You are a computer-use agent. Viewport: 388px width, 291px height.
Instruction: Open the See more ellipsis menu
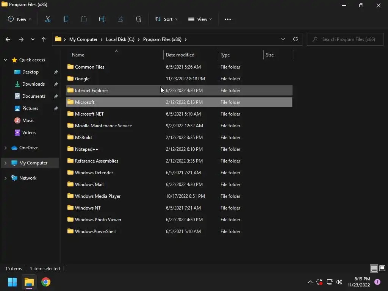(228, 19)
